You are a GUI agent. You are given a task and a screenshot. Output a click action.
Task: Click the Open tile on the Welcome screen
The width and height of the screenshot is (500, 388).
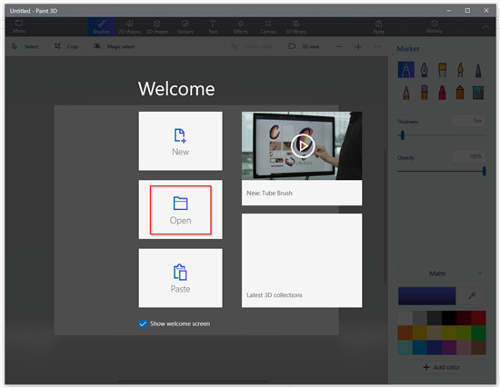click(x=181, y=210)
